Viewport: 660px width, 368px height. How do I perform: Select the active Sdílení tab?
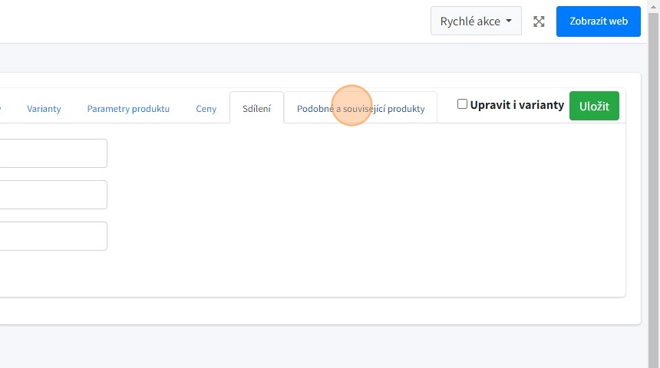point(256,109)
